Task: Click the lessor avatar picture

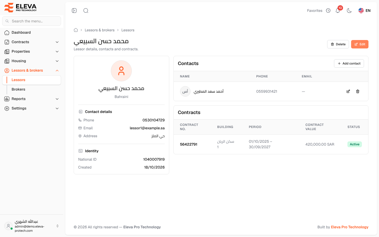Action: click(121, 71)
